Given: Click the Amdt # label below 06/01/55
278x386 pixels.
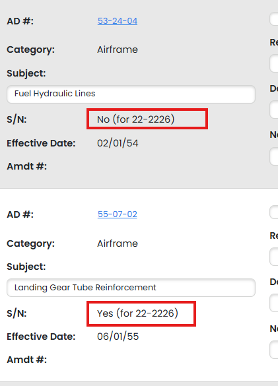Looking at the screenshot, I should click(x=26, y=360).
